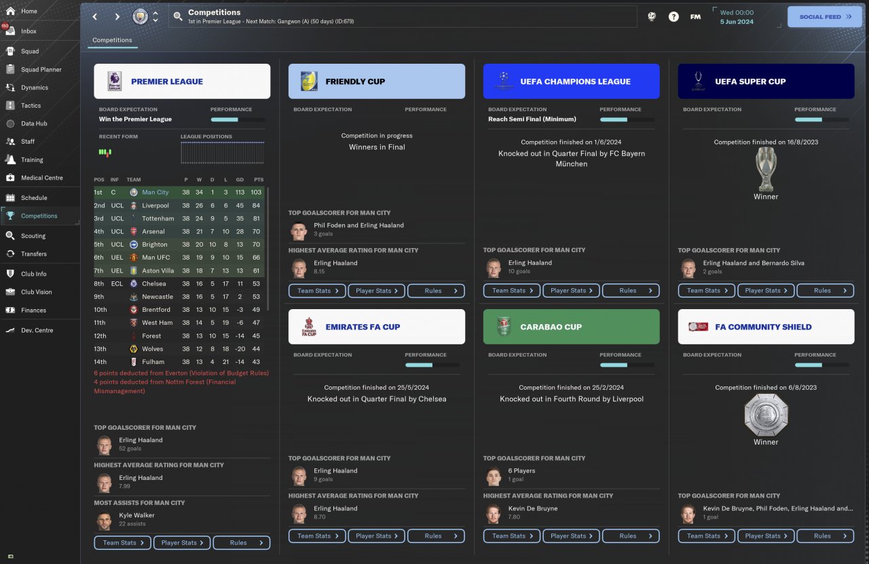
Task: Open the Inbox from the sidebar
Action: (x=29, y=31)
